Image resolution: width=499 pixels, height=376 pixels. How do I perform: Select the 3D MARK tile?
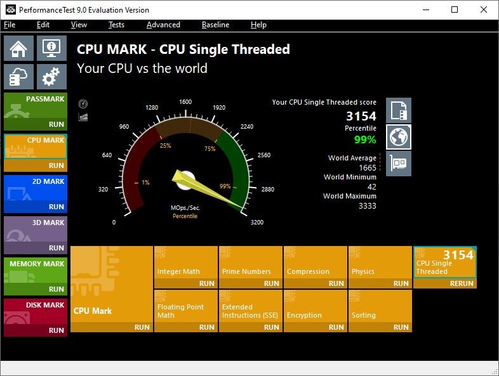tap(36, 229)
